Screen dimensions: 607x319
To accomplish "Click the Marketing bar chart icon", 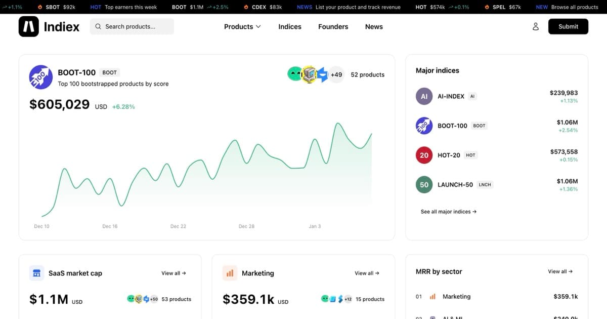I will pos(230,273).
